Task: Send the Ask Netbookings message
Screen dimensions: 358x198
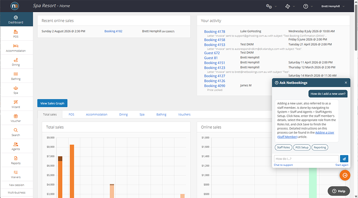Action: point(344,159)
